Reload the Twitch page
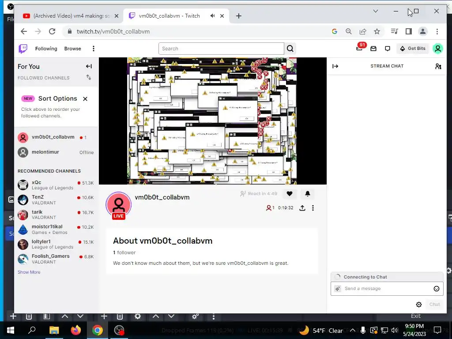The width and height of the screenshot is (452, 339). 52,31
